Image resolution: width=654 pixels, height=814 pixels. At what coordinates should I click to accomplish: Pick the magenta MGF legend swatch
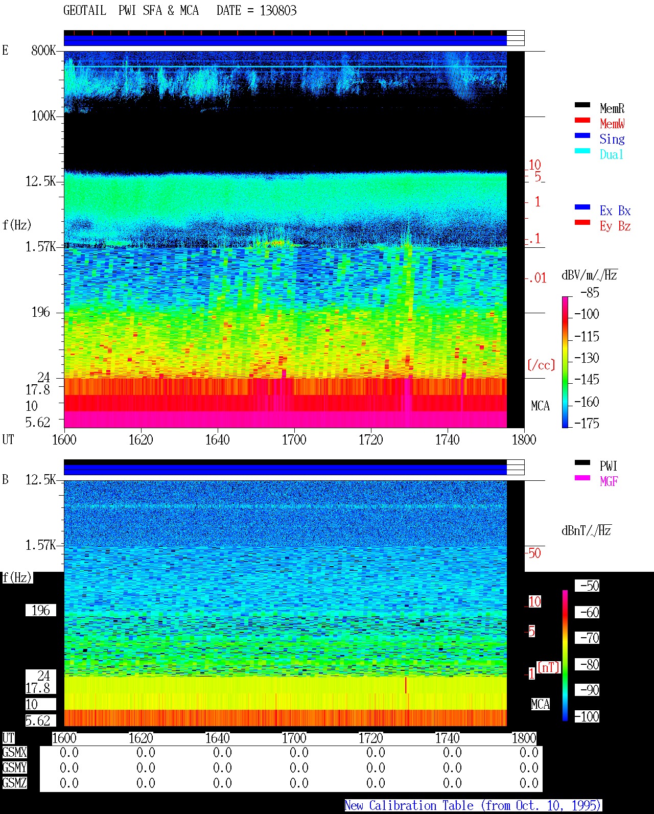(582, 478)
